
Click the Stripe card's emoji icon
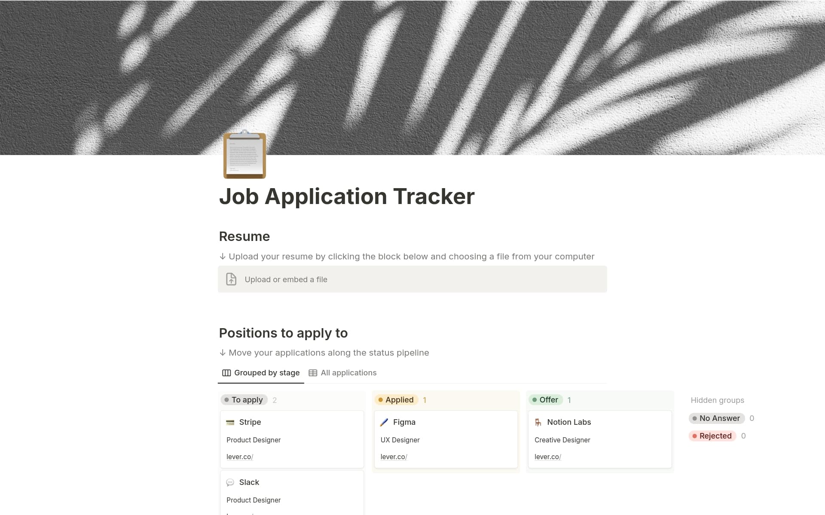coord(231,422)
